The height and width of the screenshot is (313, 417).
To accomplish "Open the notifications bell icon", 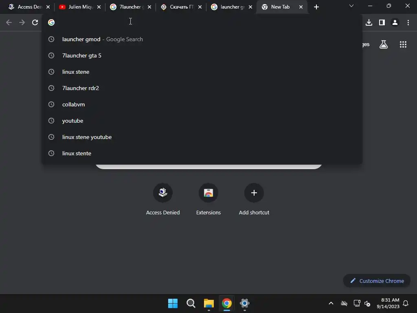I will click(x=406, y=303).
